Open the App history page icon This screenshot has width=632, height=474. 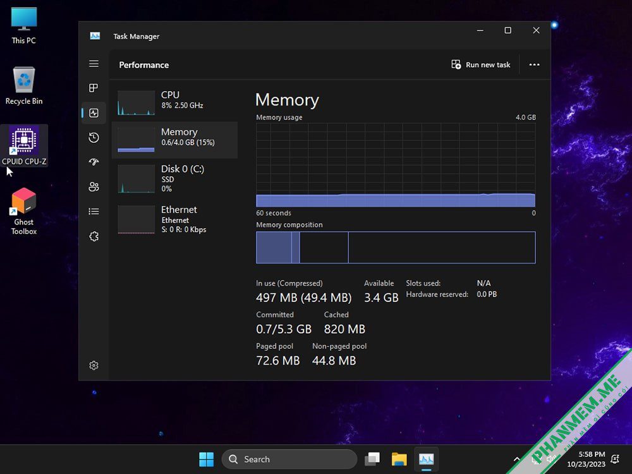pos(94,137)
